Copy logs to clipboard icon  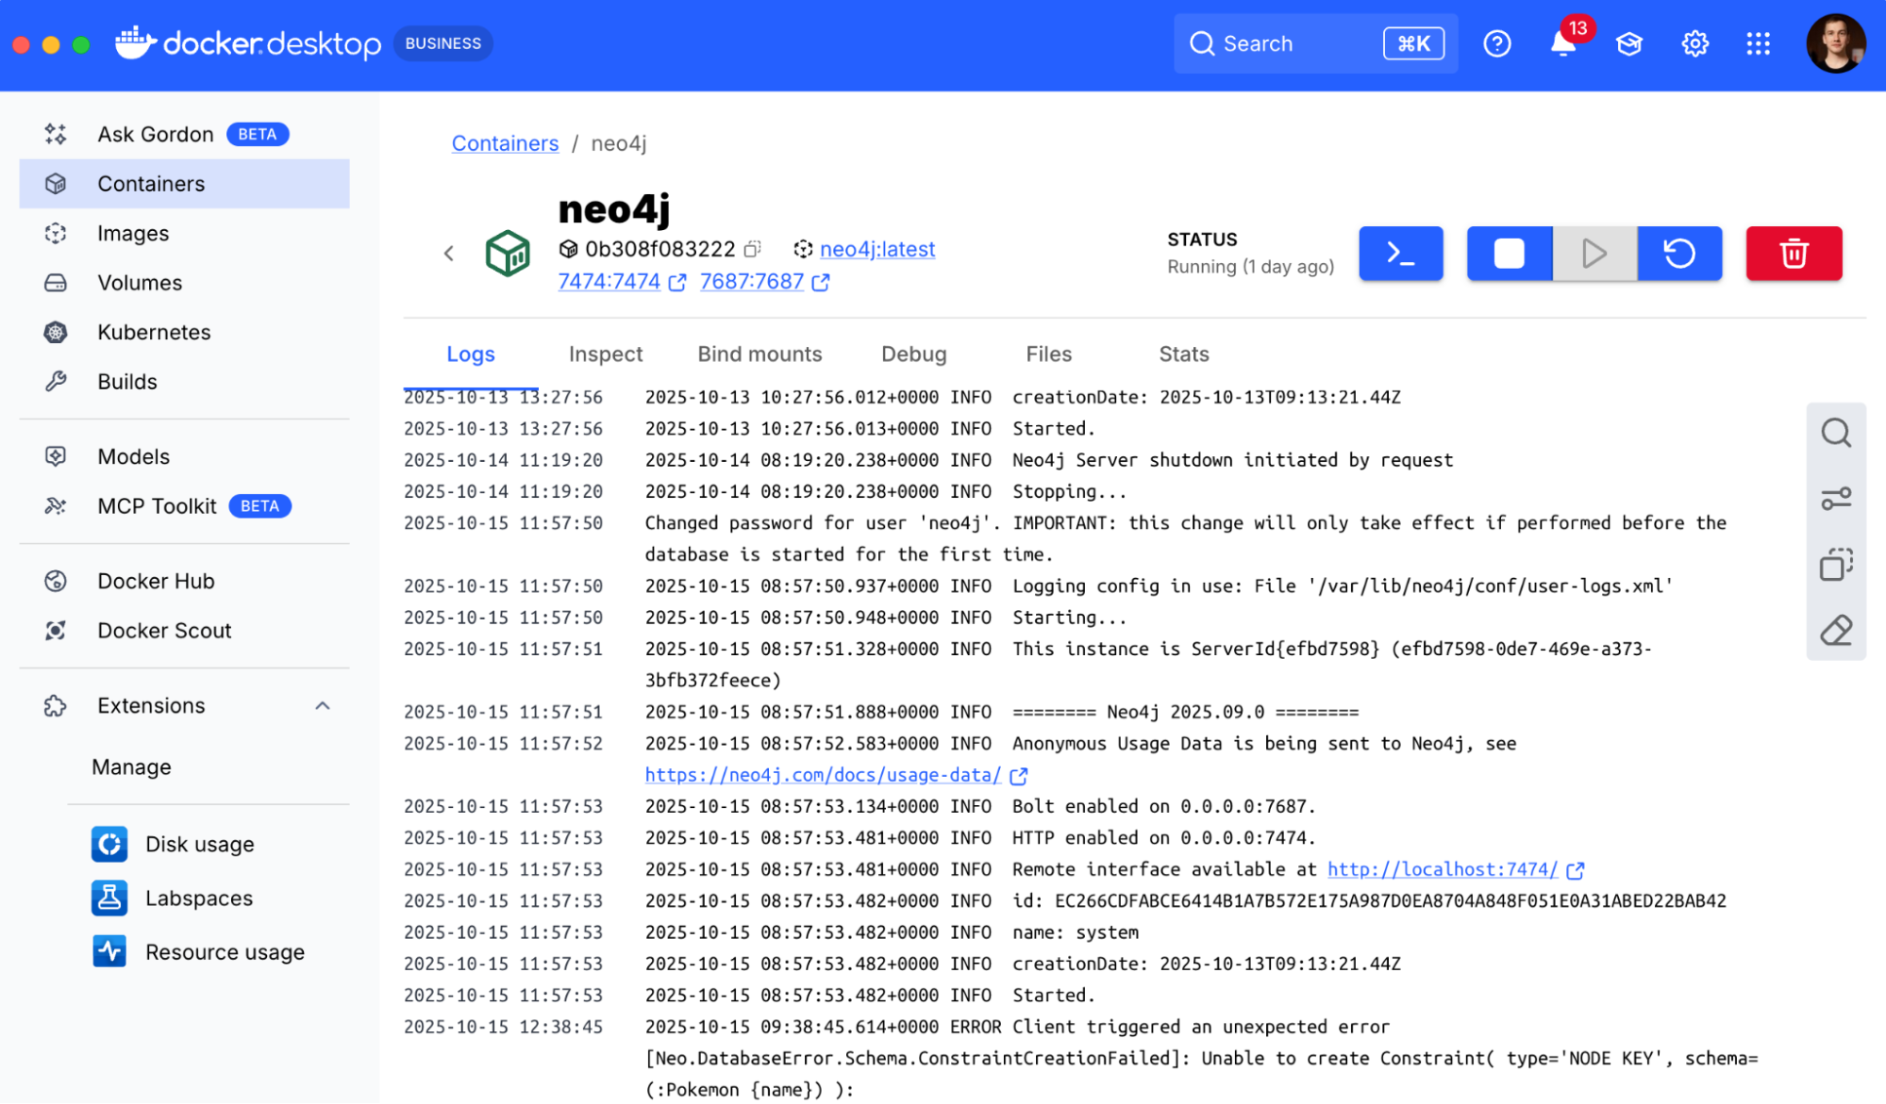coord(1835,565)
